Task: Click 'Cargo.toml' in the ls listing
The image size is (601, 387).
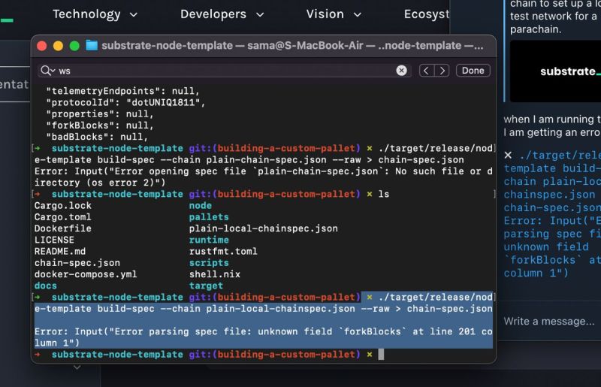Action: (x=63, y=217)
